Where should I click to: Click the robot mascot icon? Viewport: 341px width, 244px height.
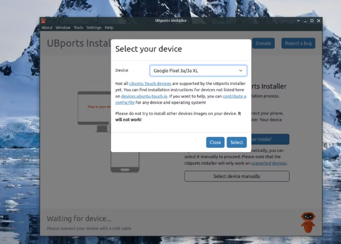click(307, 222)
